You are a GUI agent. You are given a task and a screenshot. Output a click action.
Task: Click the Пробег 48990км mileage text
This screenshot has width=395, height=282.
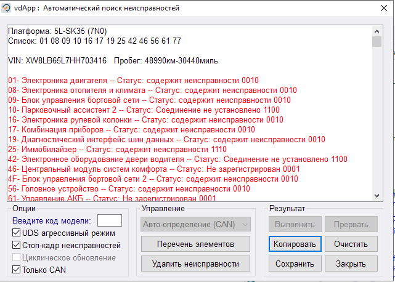click(166, 61)
